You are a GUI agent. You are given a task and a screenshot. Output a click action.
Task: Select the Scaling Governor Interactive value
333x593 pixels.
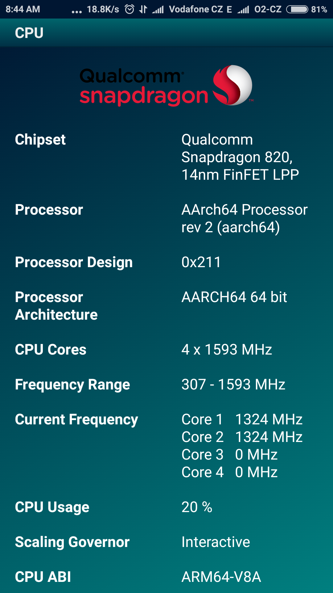216,542
